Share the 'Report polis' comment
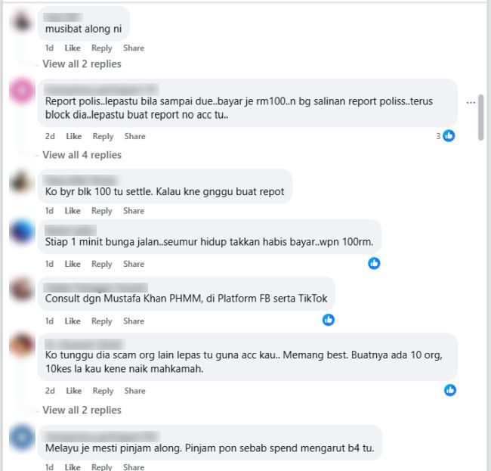 [135, 136]
